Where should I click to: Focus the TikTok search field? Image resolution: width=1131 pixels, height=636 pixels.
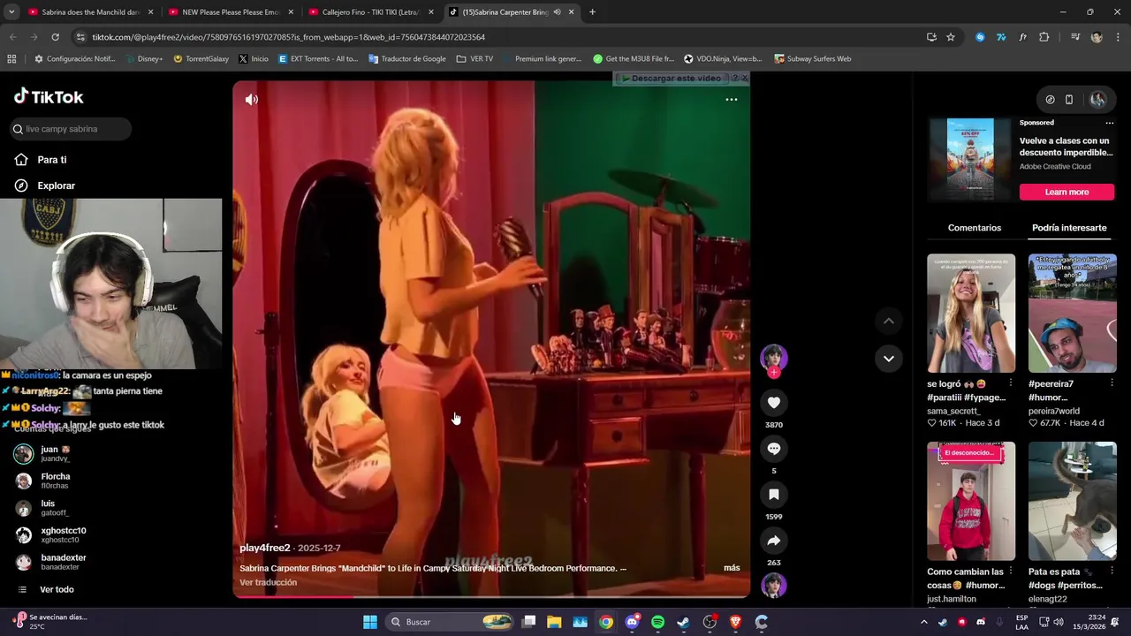coord(71,129)
